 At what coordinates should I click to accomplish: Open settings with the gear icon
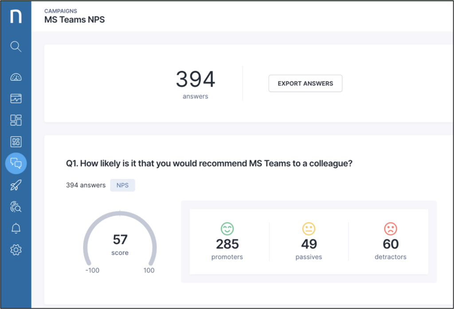coord(16,250)
